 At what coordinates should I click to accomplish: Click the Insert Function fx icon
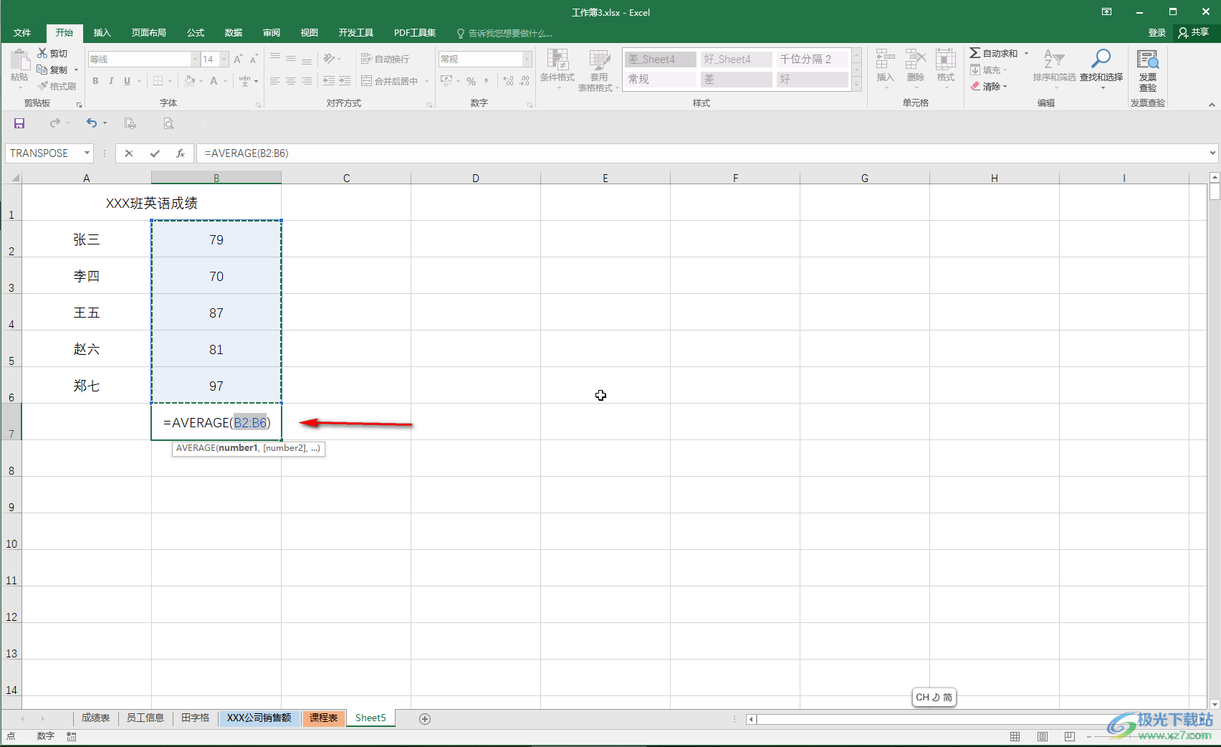pos(181,153)
